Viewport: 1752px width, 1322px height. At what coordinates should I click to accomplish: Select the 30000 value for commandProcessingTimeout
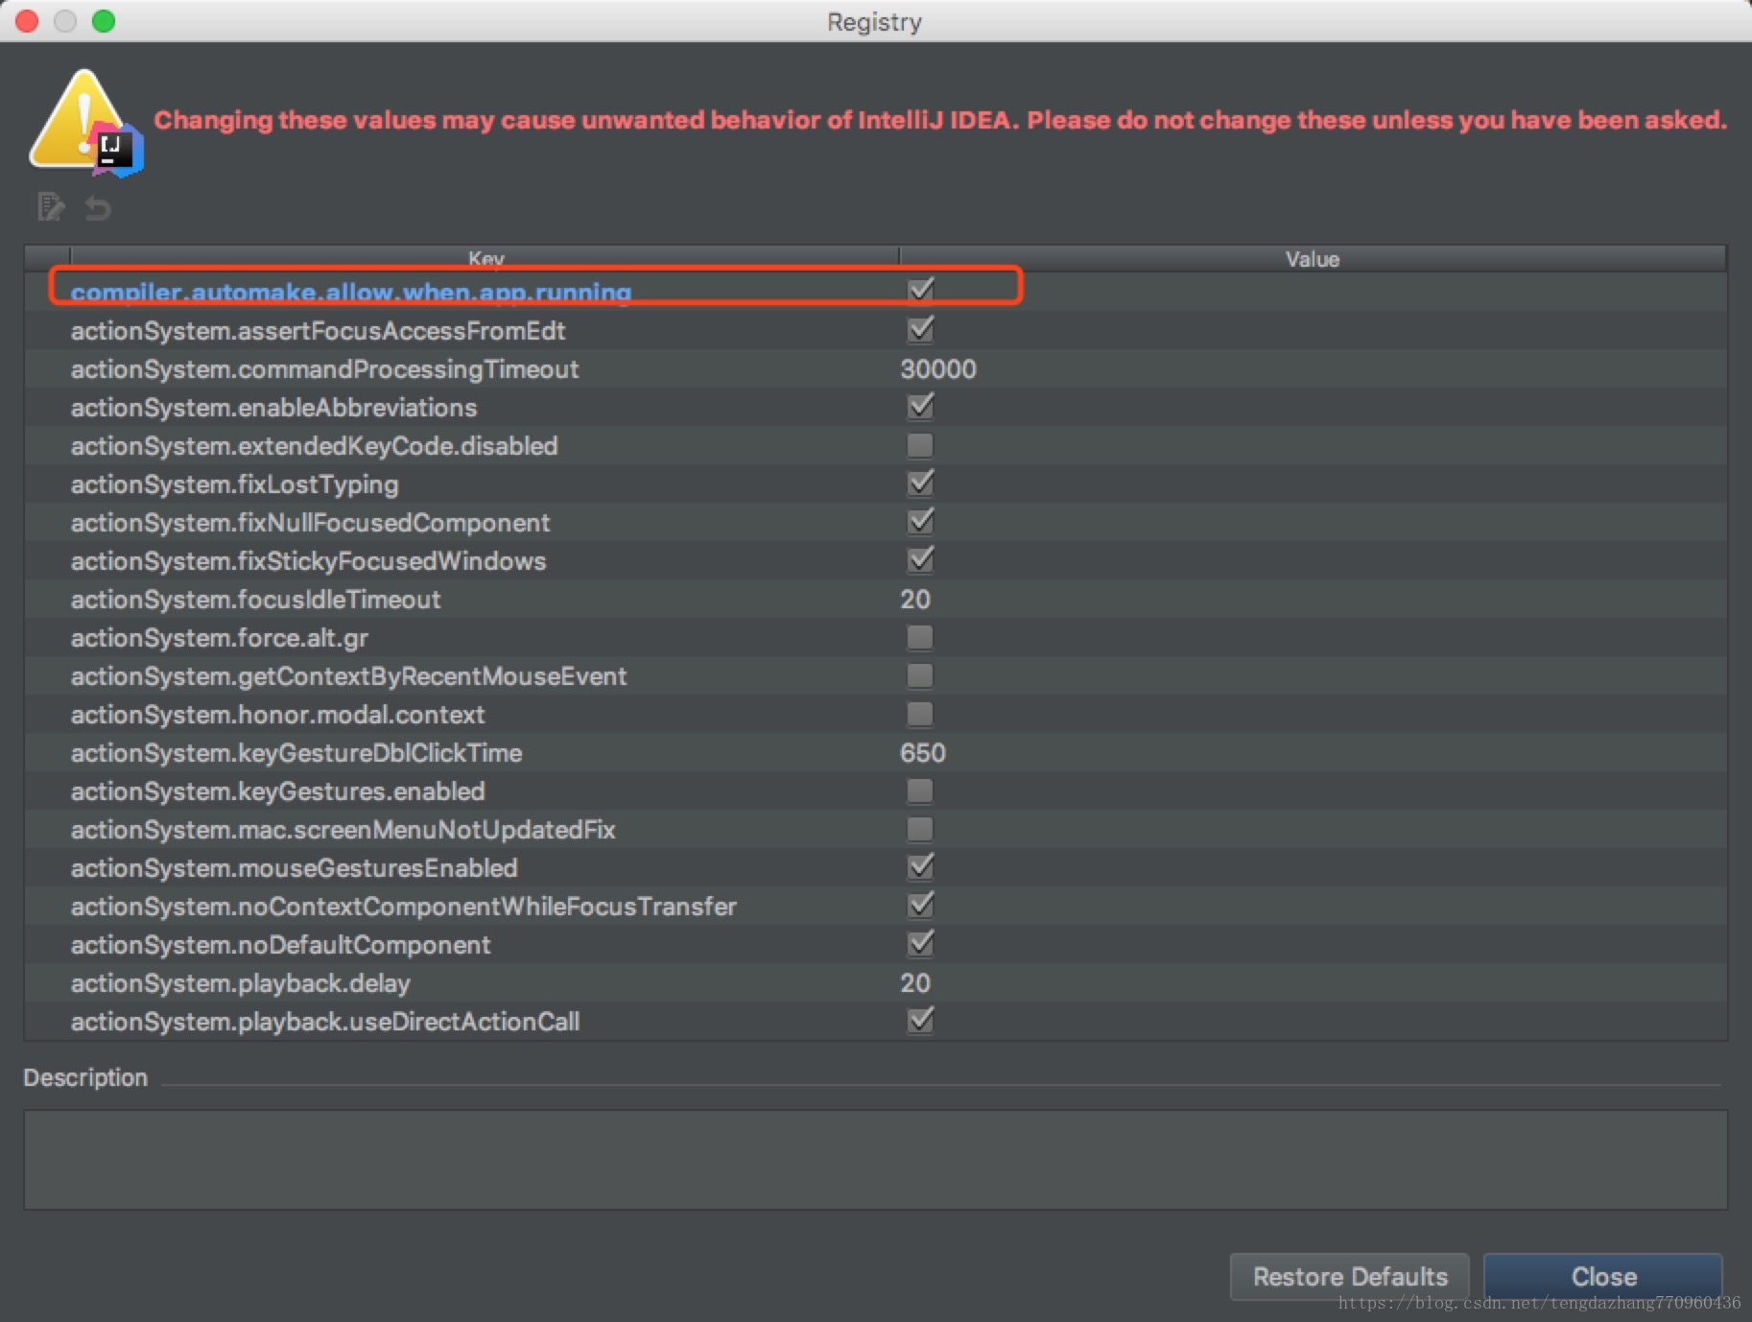(938, 369)
